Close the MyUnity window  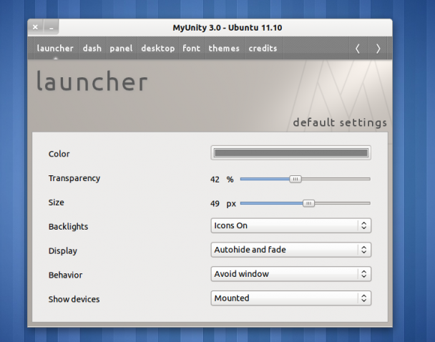(35, 27)
